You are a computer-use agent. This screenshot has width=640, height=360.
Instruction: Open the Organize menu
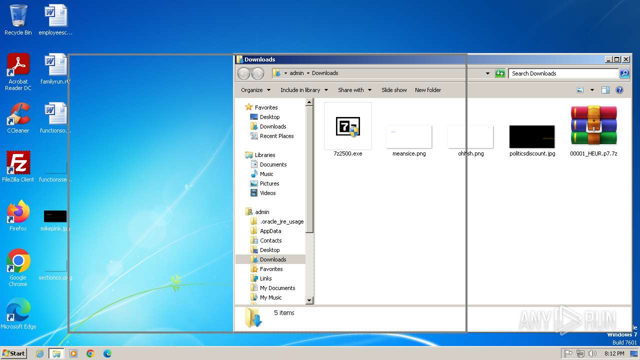[x=255, y=90]
